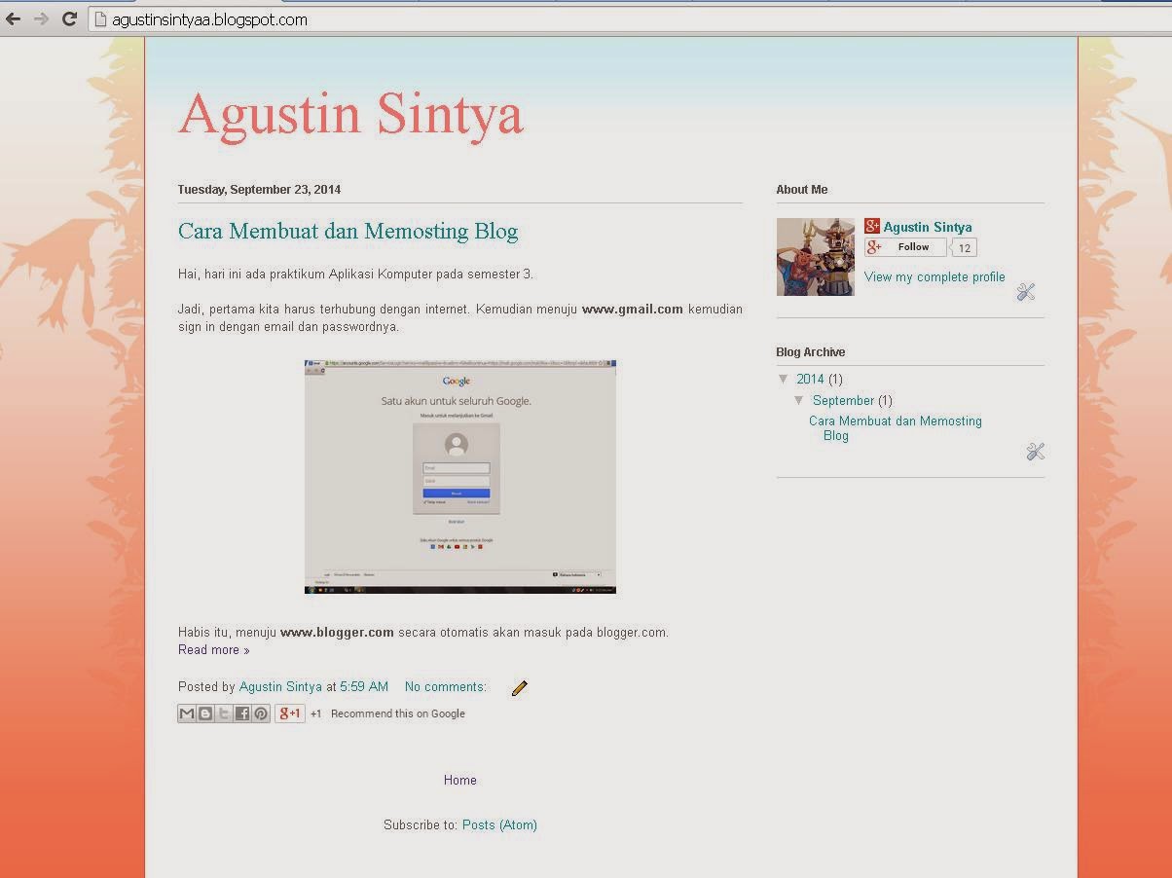Screen dimensions: 1172x878
Task: Edit the Blog Archive widget with wrench icon
Action: pyautogui.click(x=1036, y=452)
